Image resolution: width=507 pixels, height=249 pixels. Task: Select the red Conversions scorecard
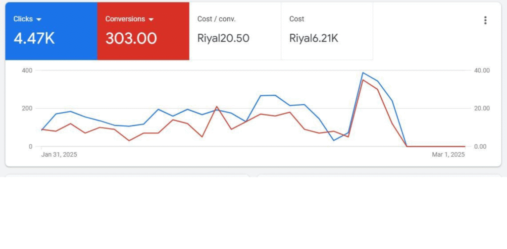click(x=143, y=31)
